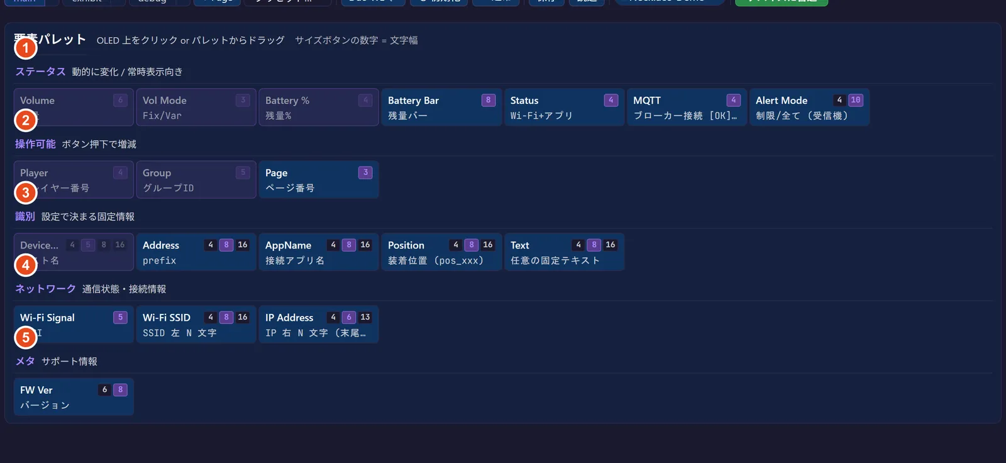Select the AppName 接続アプリ名 card
The height and width of the screenshot is (463, 1006).
click(319, 252)
